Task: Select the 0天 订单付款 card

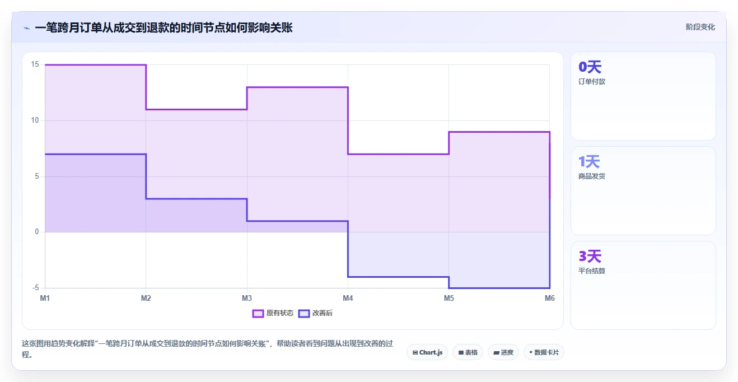Action: (x=643, y=96)
